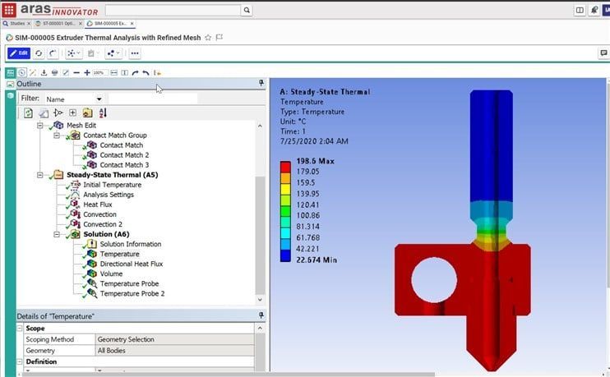
Task: Collapse the Steady-State Thermal (A5) node
Action: click(39, 175)
